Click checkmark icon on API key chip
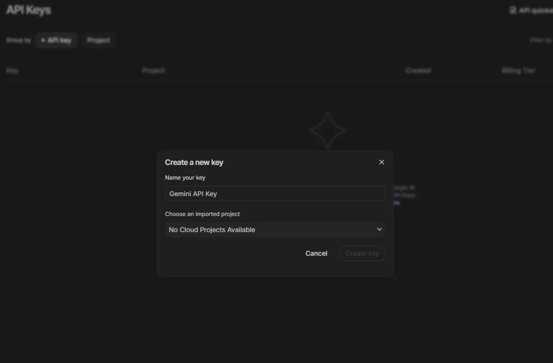Screen dimensions: 553x363 [x=43, y=41]
